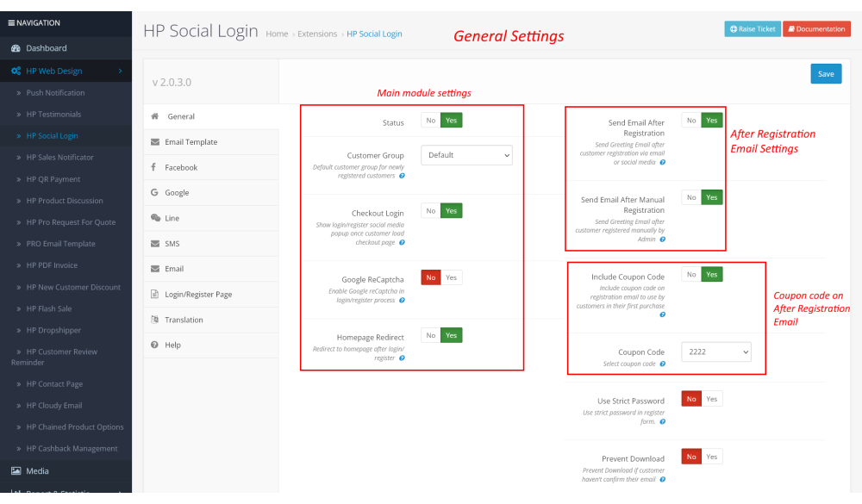
Task: Click help tooltip icon for Send Email After Registration
Action: point(662,162)
